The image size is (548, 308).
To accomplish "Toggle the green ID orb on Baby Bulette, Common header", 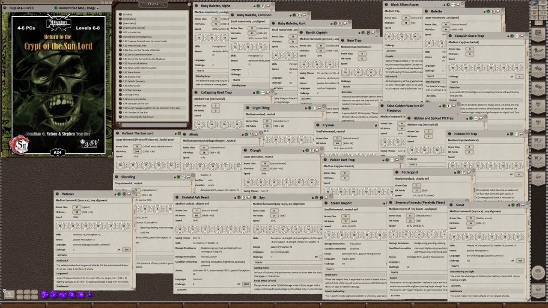I will (x=295, y=15).
